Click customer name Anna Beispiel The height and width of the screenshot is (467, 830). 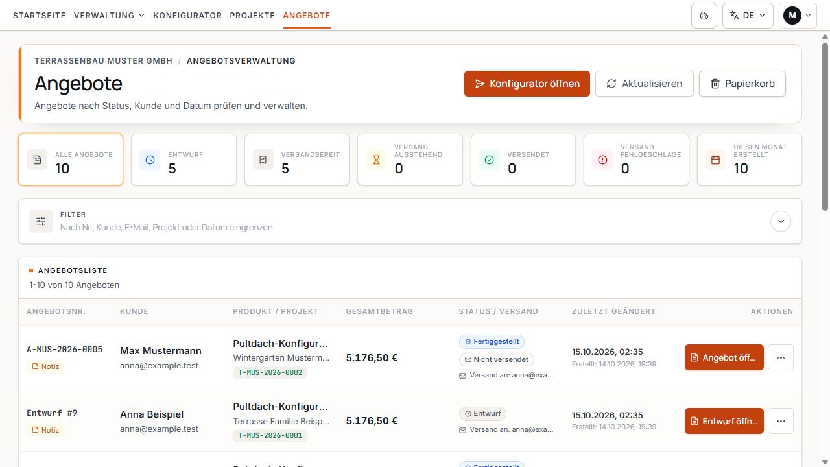tap(152, 414)
